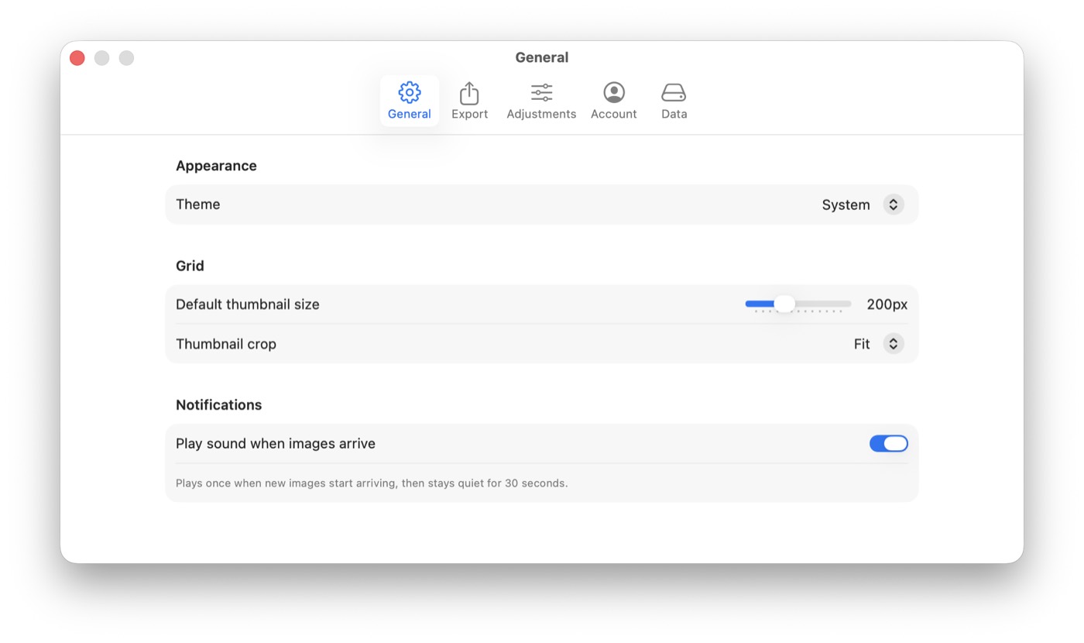Click the Theme row label
Image resolution: width=1084 pixels, height=643 pixels.
[197, 205]
